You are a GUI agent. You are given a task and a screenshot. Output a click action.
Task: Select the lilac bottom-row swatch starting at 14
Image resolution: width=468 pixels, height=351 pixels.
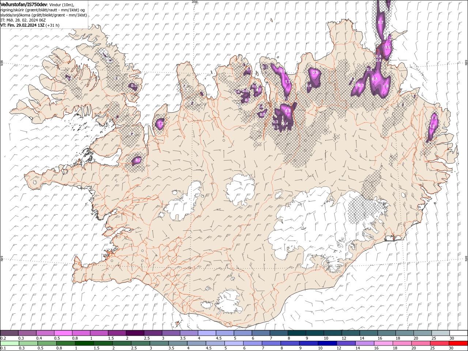pos(364,343)
